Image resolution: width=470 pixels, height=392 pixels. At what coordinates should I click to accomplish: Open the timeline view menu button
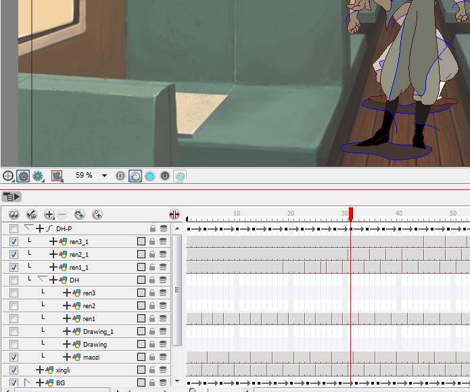(x=11, y=197)
